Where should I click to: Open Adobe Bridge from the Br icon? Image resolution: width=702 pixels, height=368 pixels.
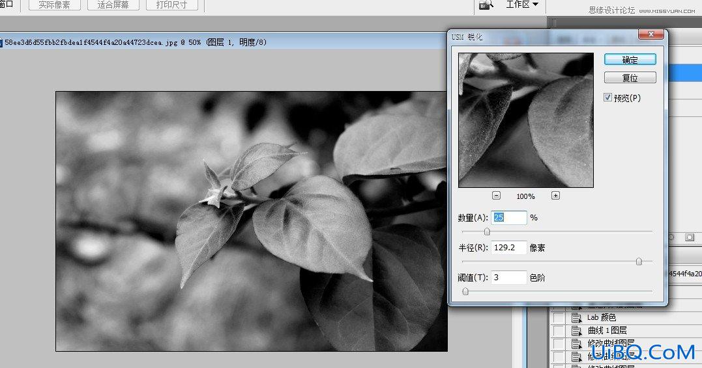tap(486, 5)
